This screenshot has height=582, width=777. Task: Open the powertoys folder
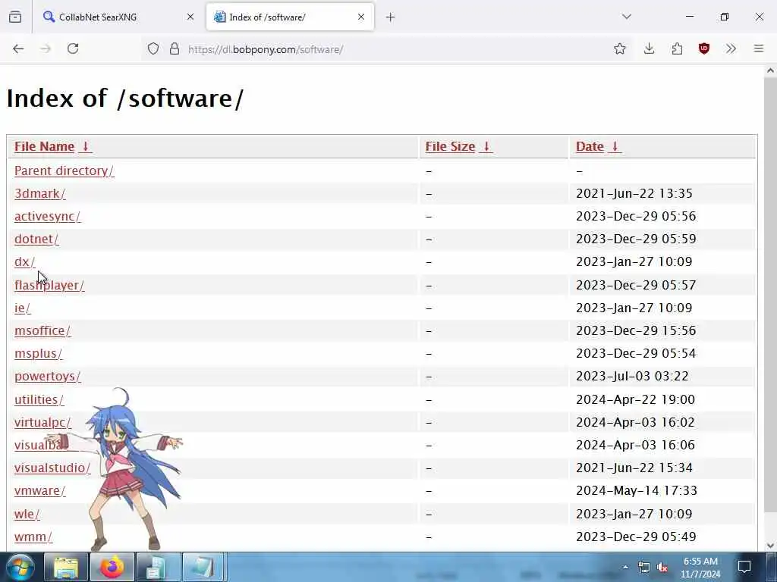click(x=48, y=376)
